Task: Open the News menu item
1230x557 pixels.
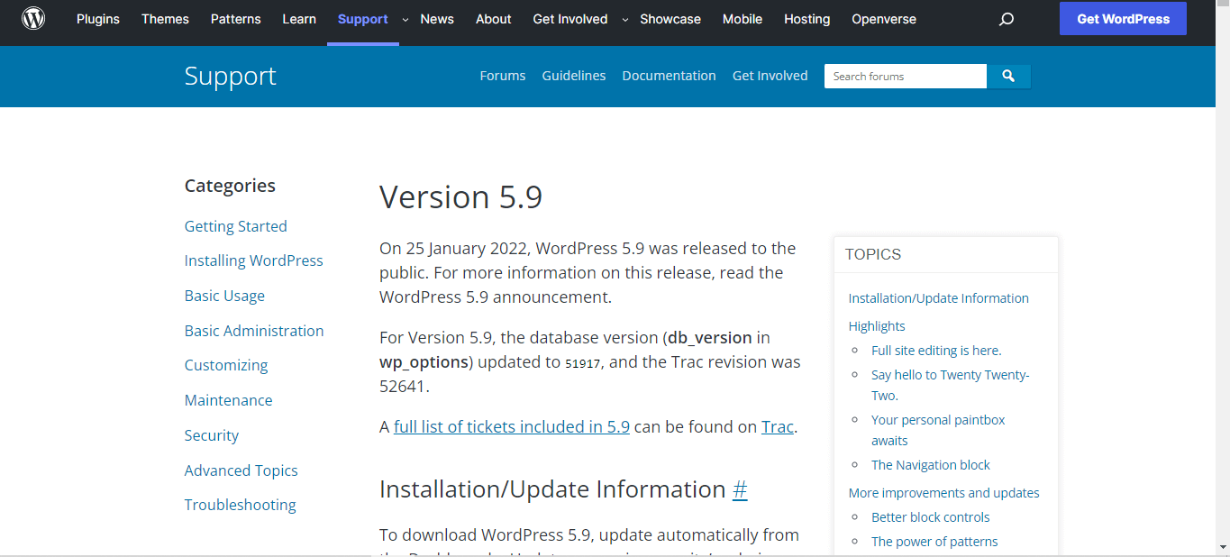Action: [x=437, y=19]
